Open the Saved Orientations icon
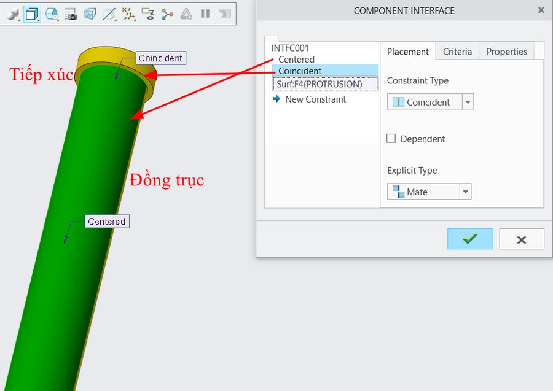 (x=52, y=14)
